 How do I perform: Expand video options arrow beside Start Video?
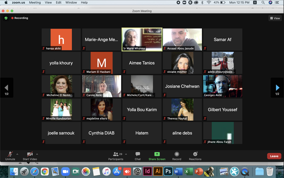coord(37,154)
